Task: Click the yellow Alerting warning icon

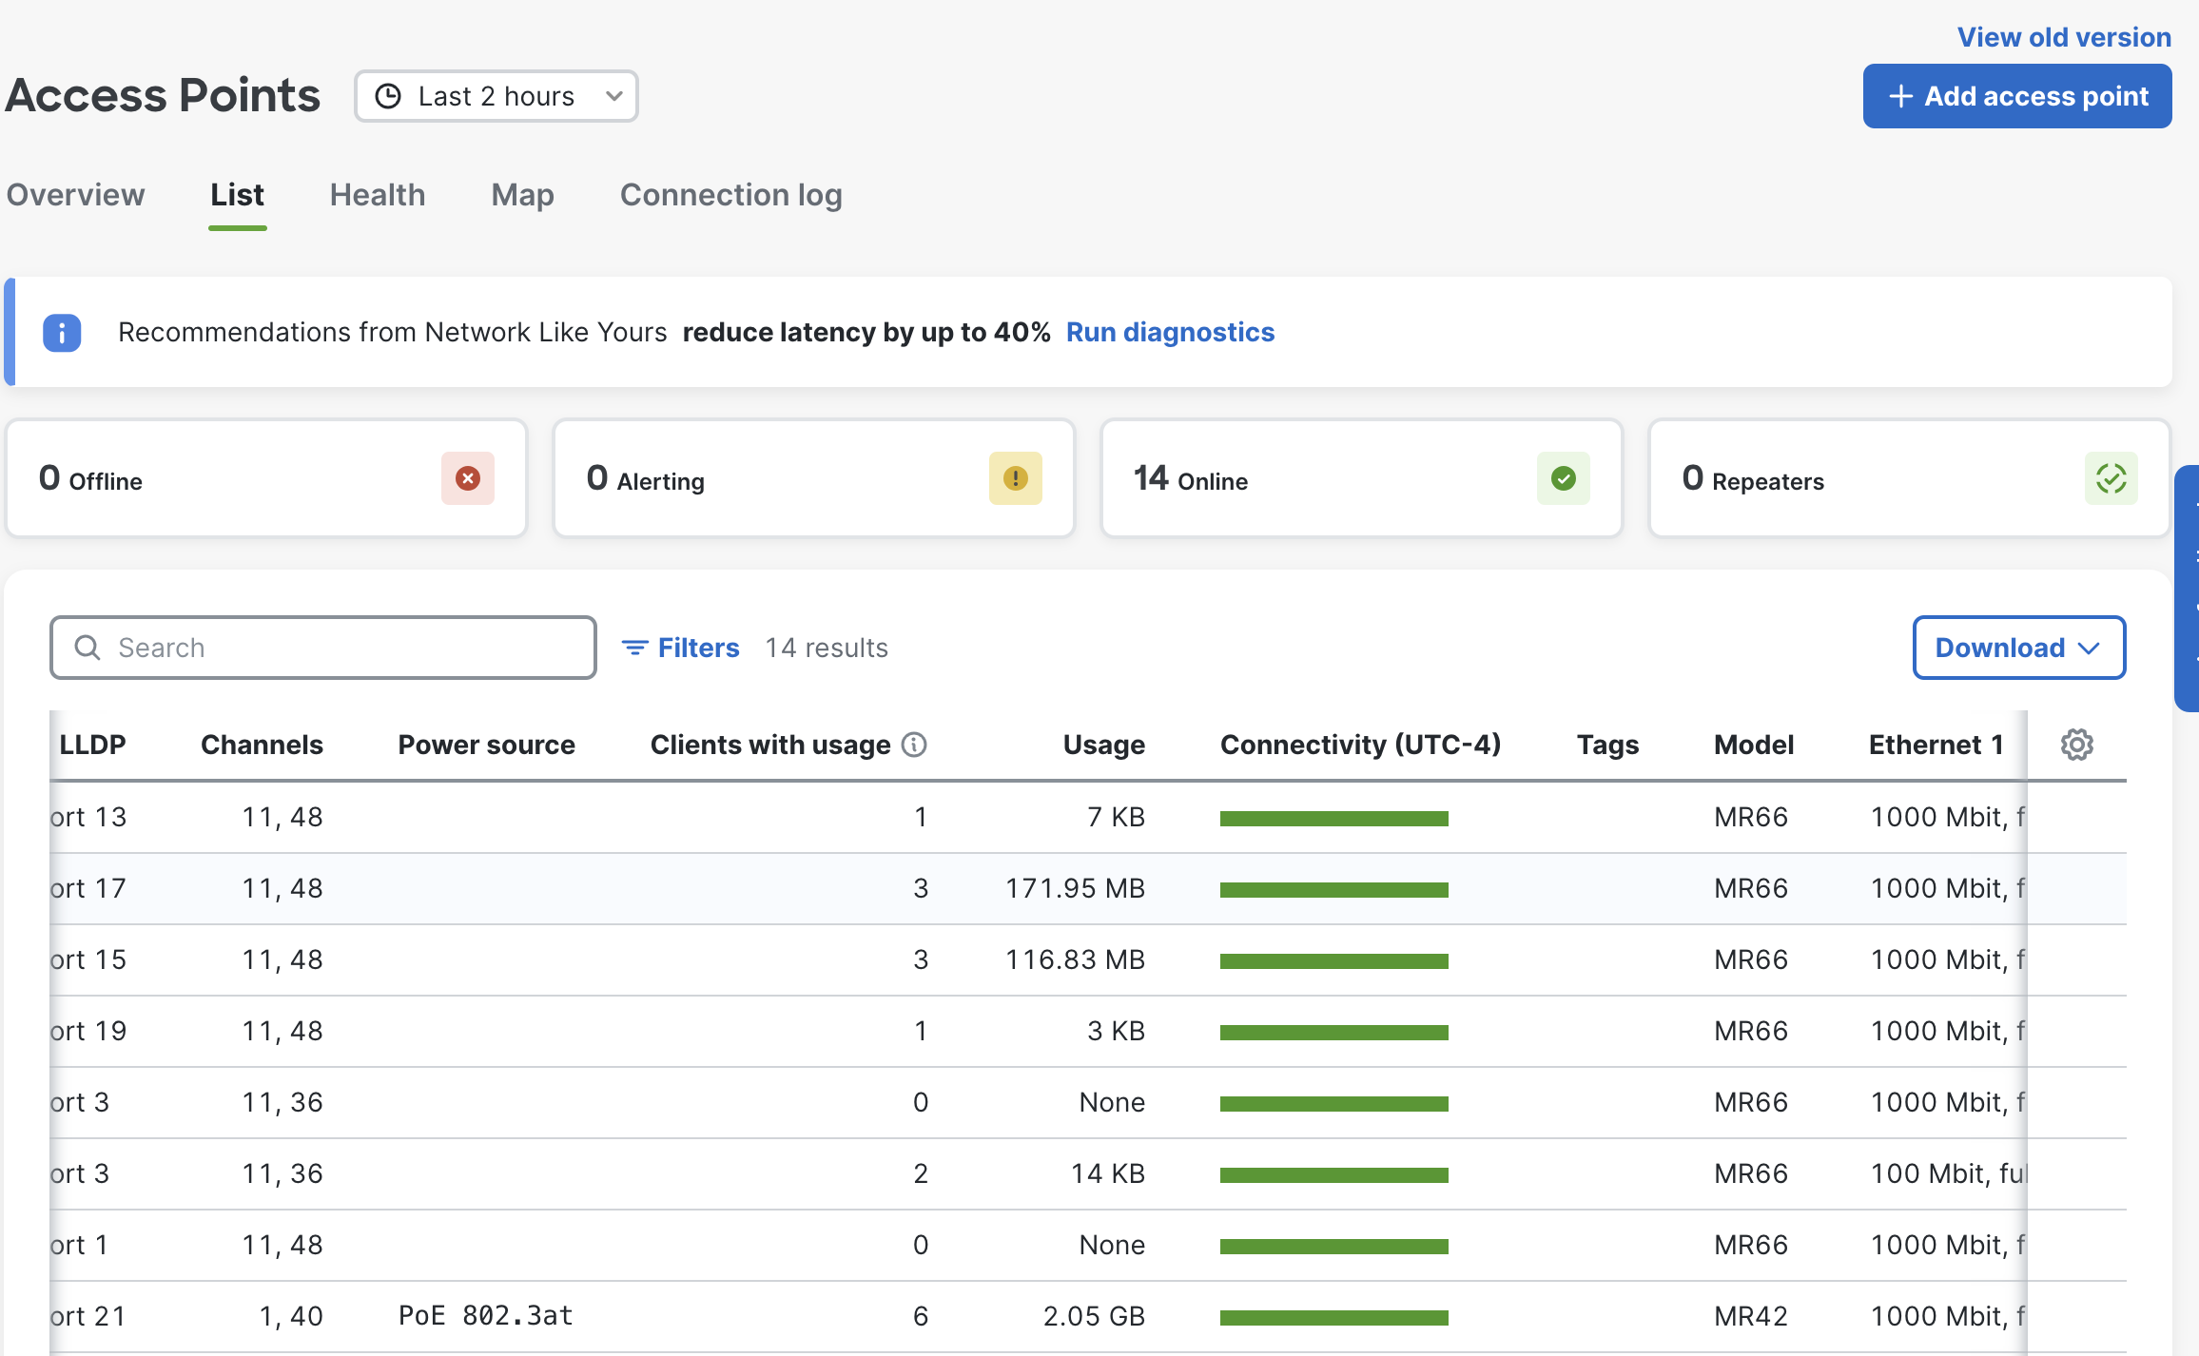Action: pos(1015,478)
